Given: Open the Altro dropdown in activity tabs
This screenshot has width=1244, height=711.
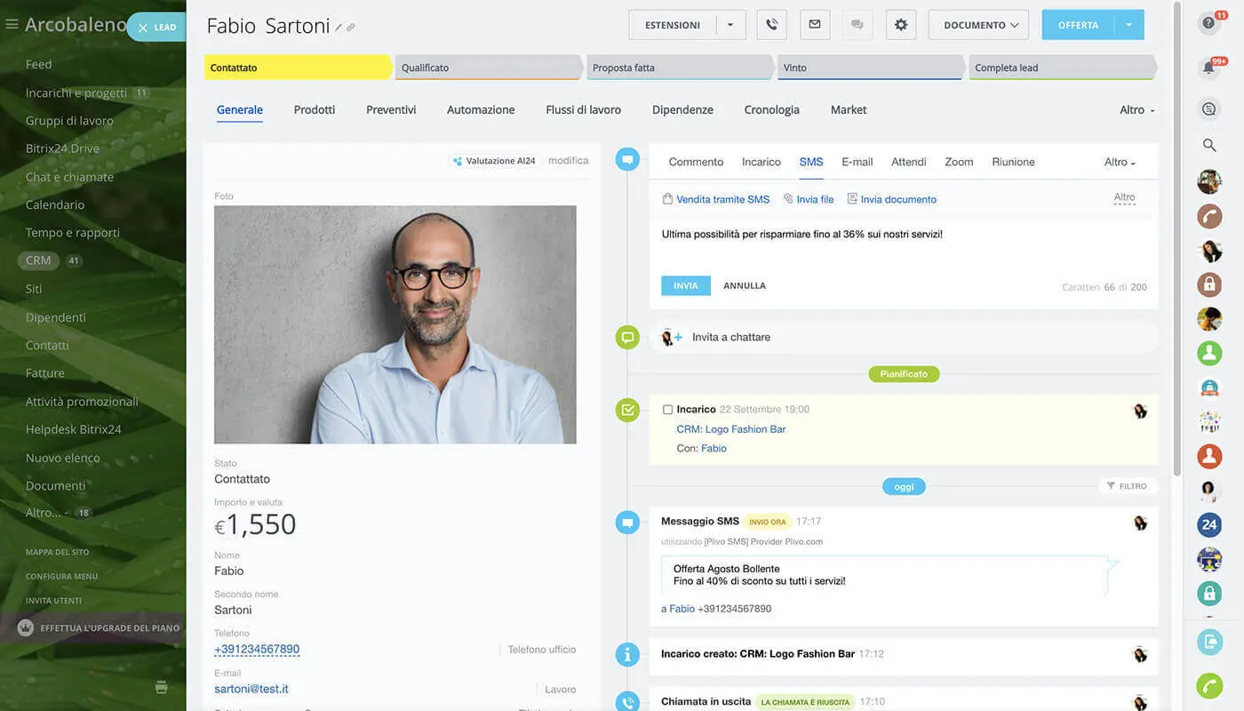Looking at the screenshot, I should pyautogui.click(x=1120, y=162).
